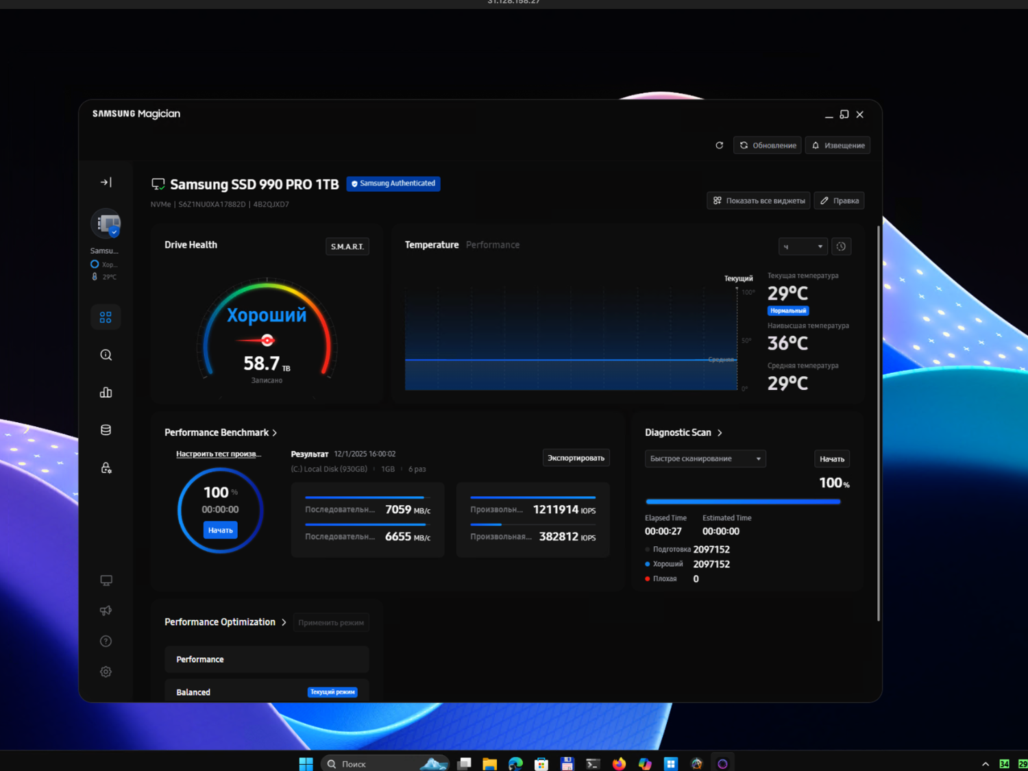Switch to the Performance tab
The height and width of the screenshot is (771, 1028).
pos(493,245)
